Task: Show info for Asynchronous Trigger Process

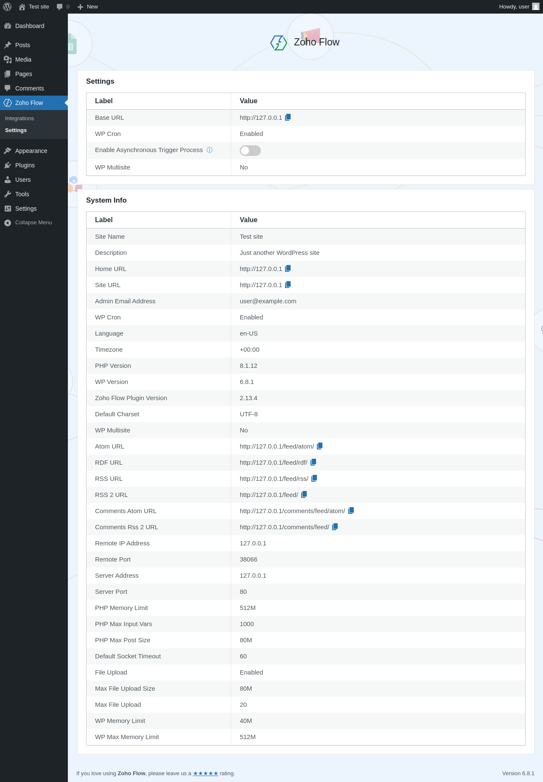Action: click(210, 150)
